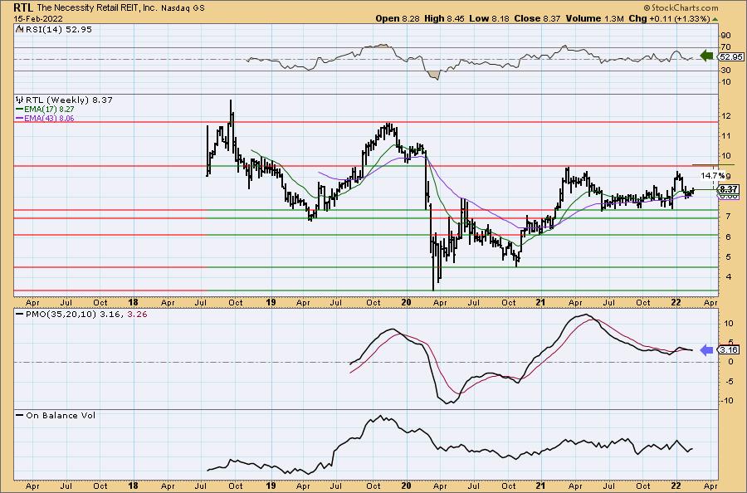This screenshot has width=747, height=493.
Task: Click year 22 label directly below price panel
Action: tap(676, 302)
